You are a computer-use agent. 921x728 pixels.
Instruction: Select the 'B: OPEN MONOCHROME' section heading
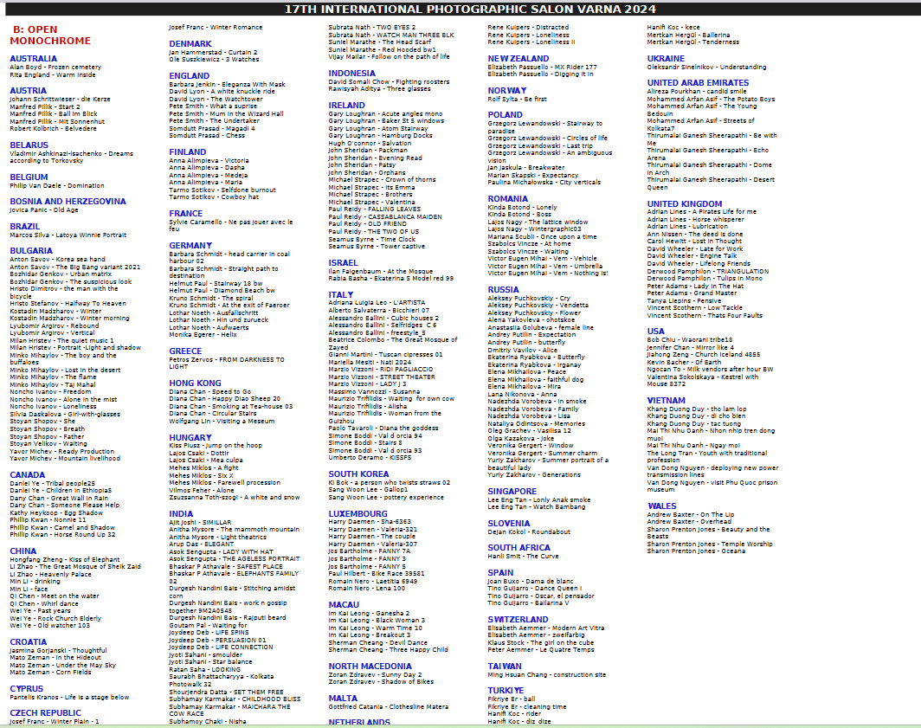tap(50, 35)
